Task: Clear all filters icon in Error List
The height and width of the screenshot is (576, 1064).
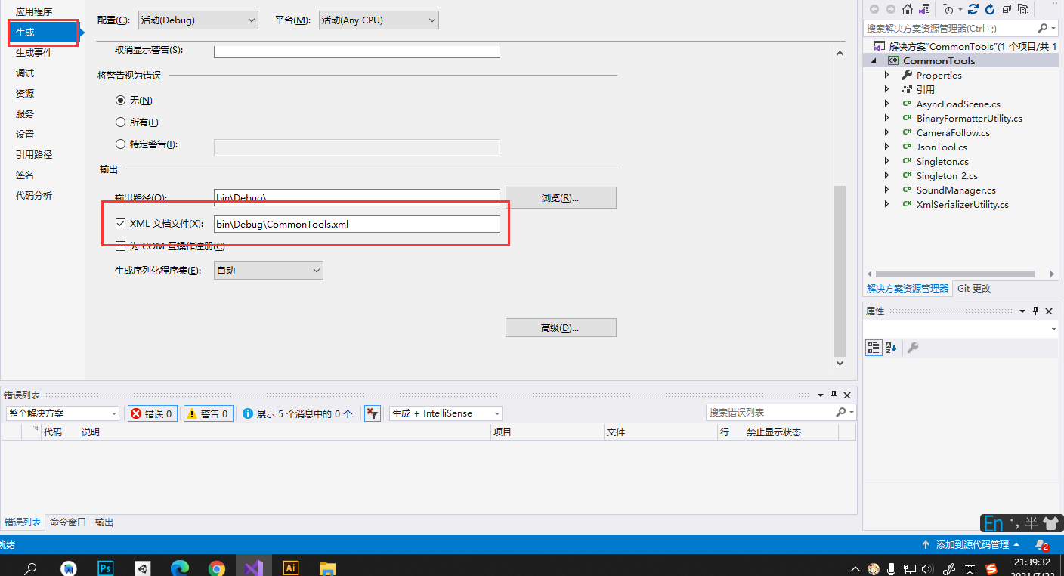Action: pyautogui.click(x=372, y=413)
